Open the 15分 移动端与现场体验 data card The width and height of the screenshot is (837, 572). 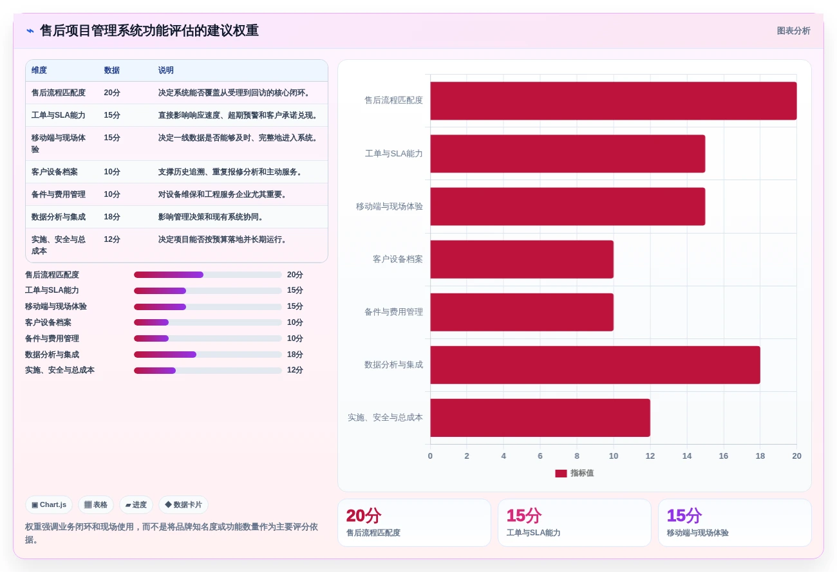point(735,523)
